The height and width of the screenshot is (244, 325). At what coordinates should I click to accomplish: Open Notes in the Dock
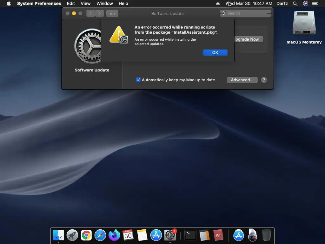tap(142, 235)
